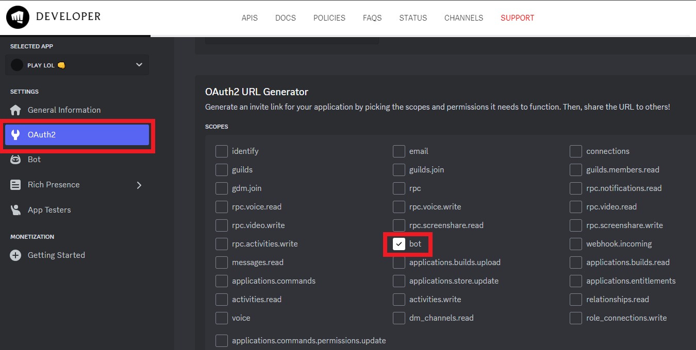Open the APIS navigation tab

point(250,18)
